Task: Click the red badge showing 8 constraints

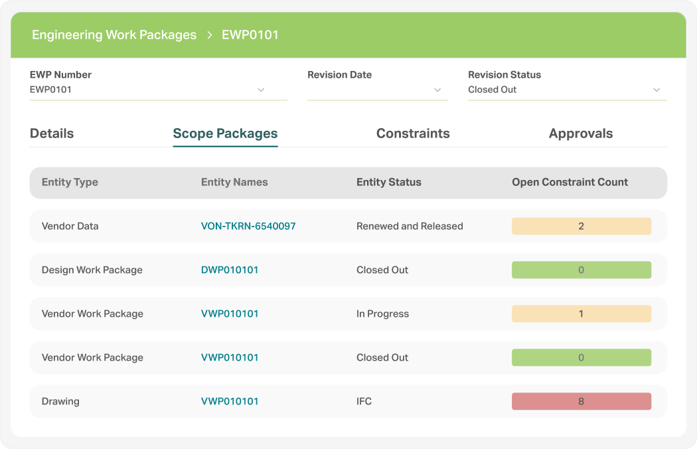Action: point(581,401)
